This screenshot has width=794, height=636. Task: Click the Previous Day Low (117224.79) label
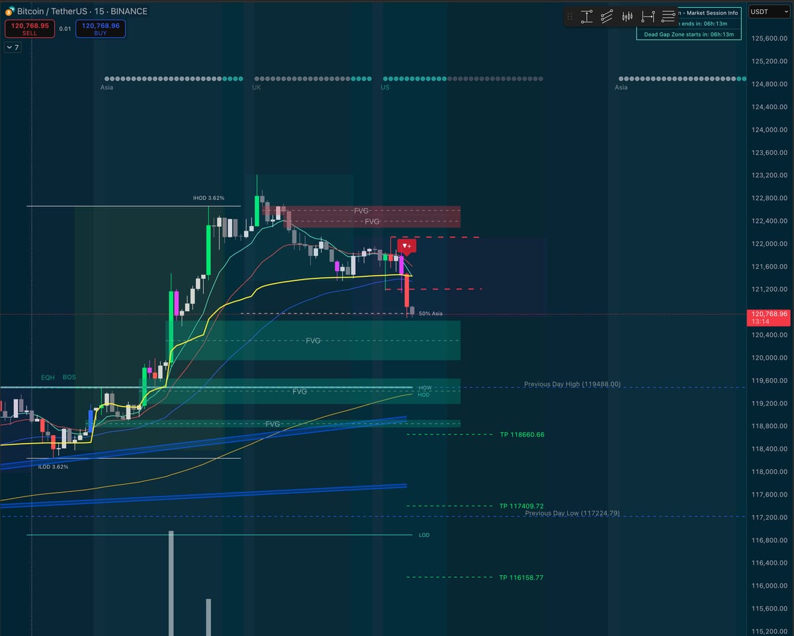(572, 513)
